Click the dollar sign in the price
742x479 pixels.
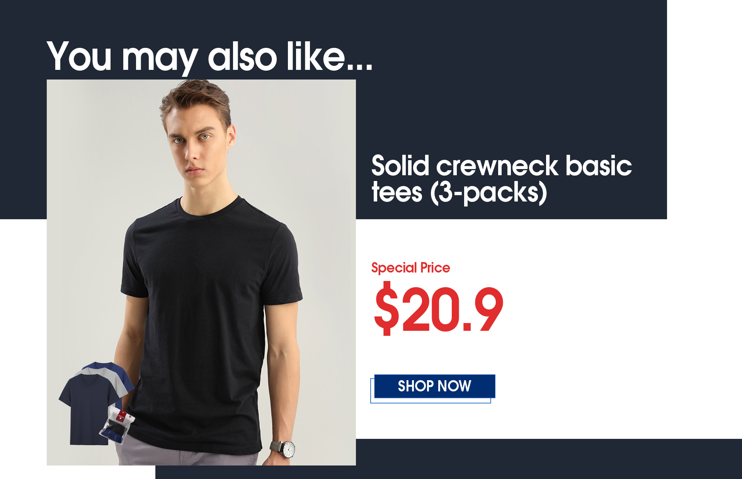pos(387,308)
